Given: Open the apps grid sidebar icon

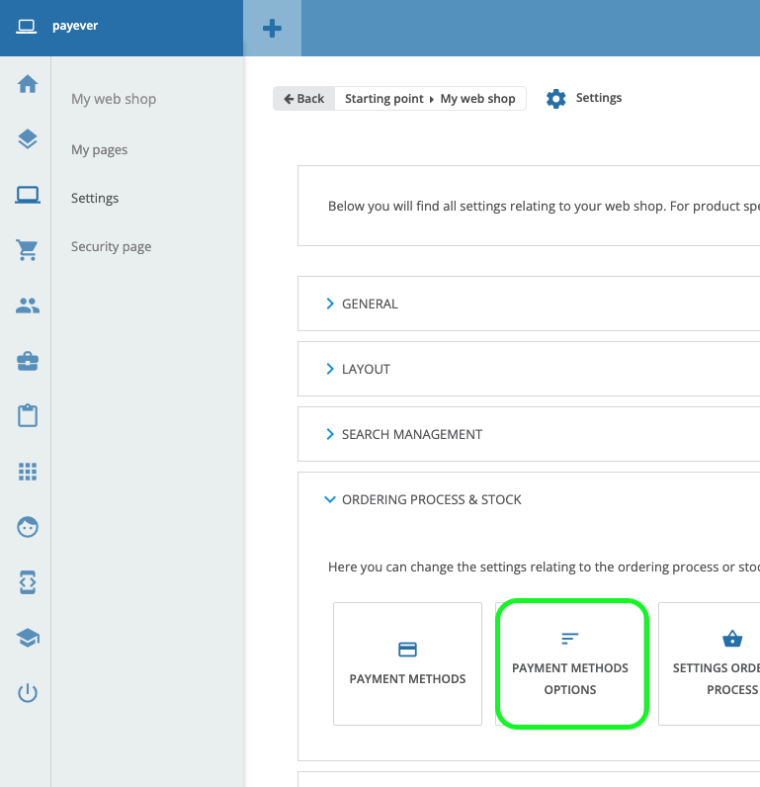Looking at the screenshot, I should tap(28, 472).
